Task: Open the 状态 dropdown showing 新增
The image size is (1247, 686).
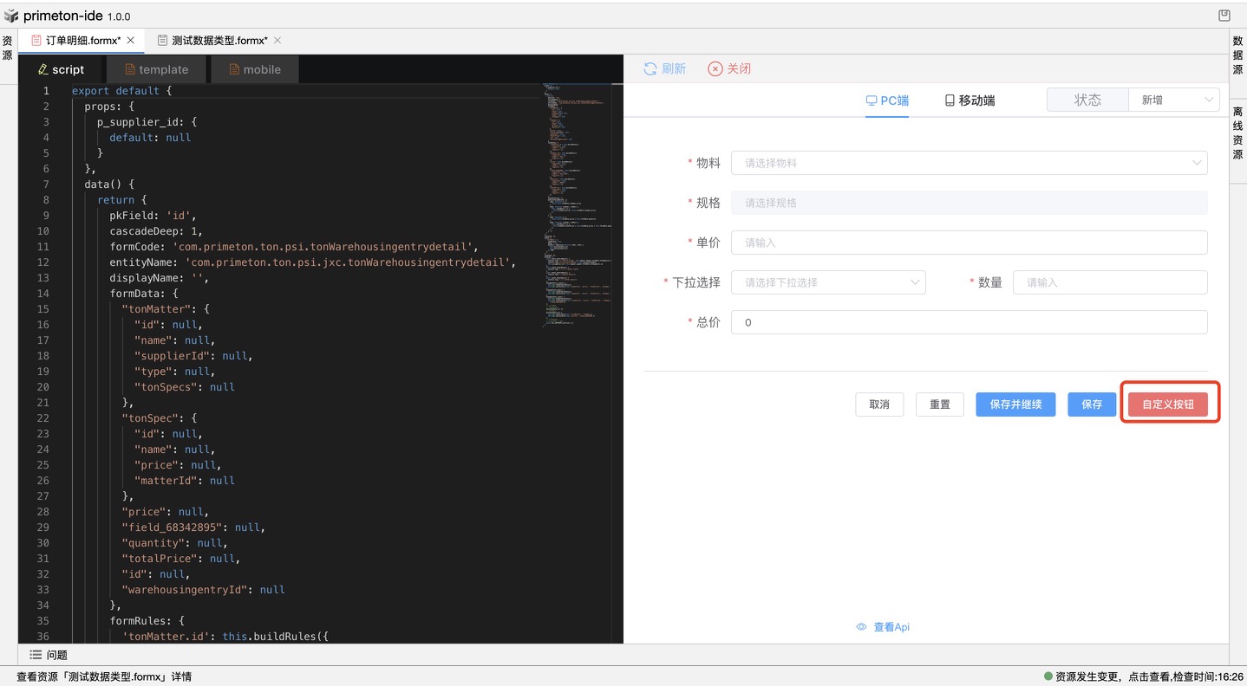Action: coord(1173,100)
